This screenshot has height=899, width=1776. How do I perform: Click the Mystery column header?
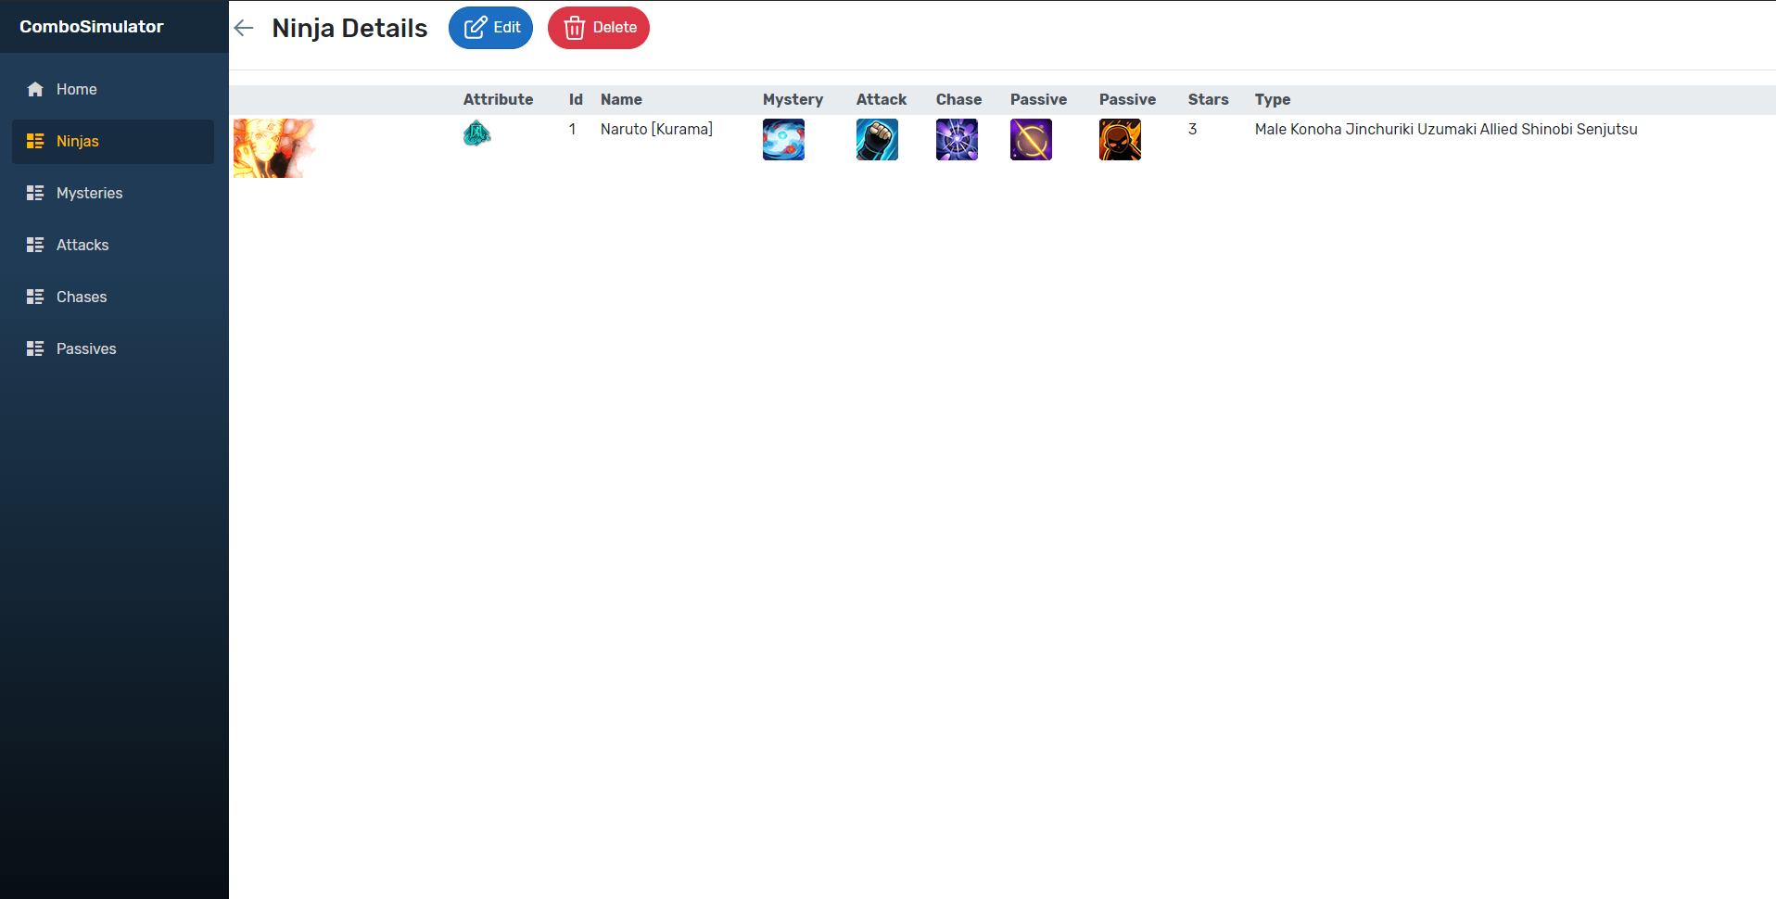click(x=793, y=99)
